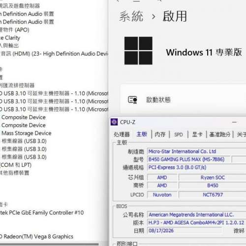Select the 匯流排控制器 USB controllers category

pyautogui.click(x=17, y=85)
